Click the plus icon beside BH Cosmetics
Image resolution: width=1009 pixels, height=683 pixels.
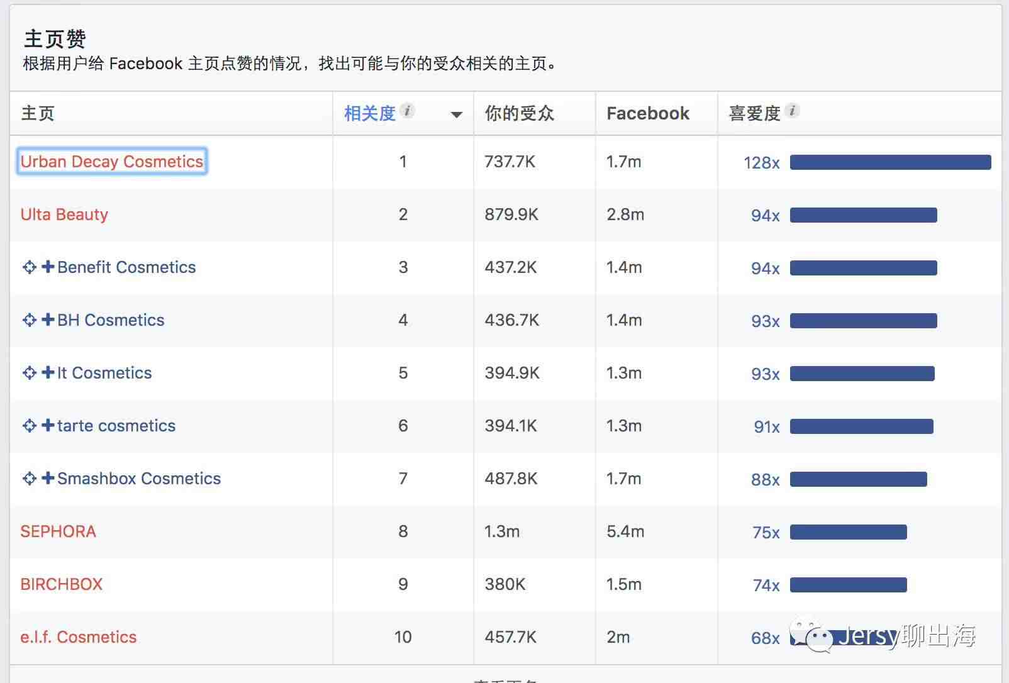point(48,319)
